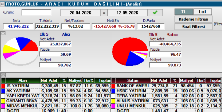Click the window system icon in title bar
This screenshot has width=222, height=112.
(x=2, y=4)
